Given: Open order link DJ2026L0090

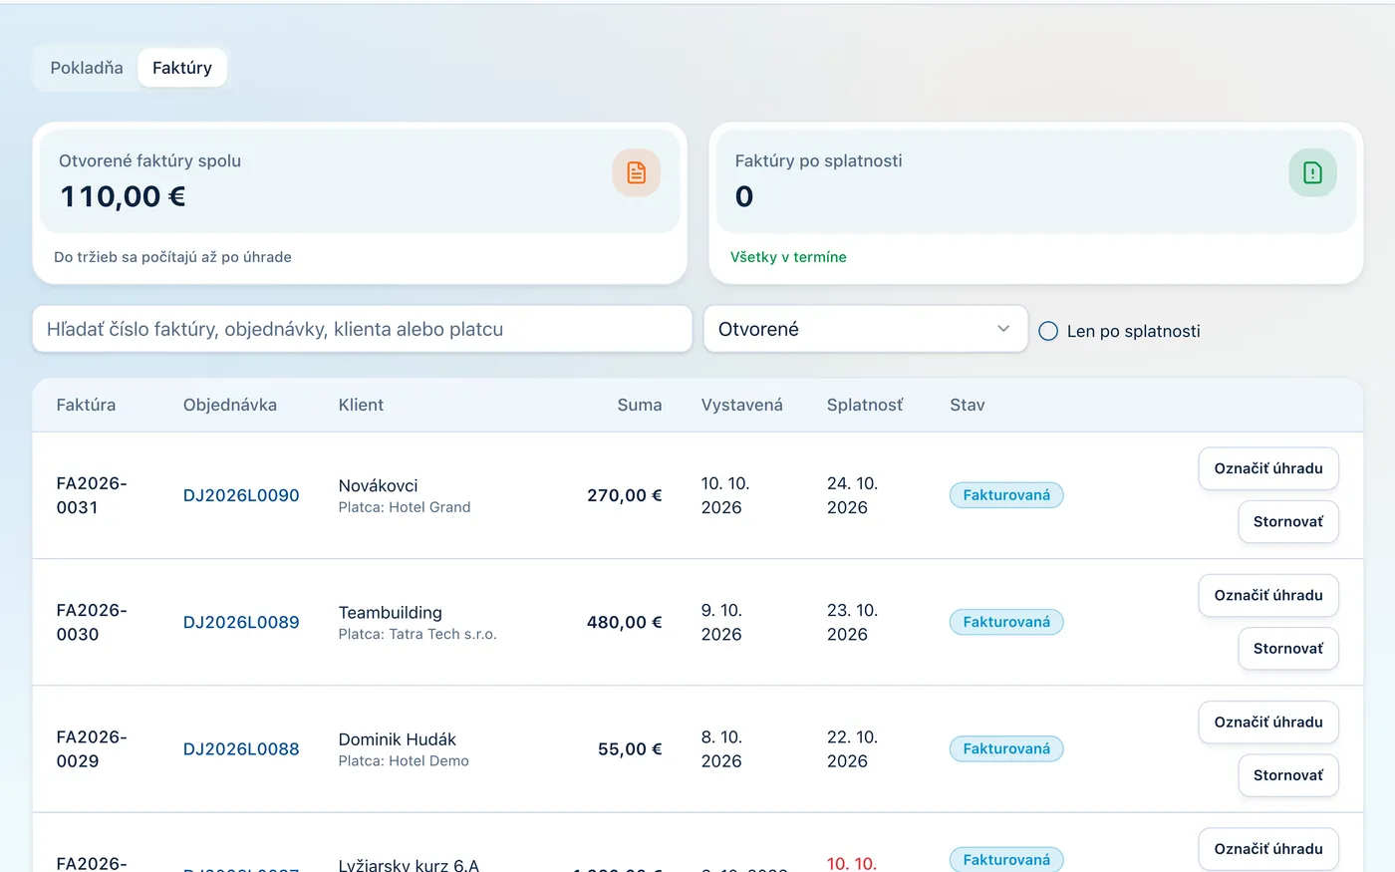Looking at the screenshot, I should click(x=241, y=495).
